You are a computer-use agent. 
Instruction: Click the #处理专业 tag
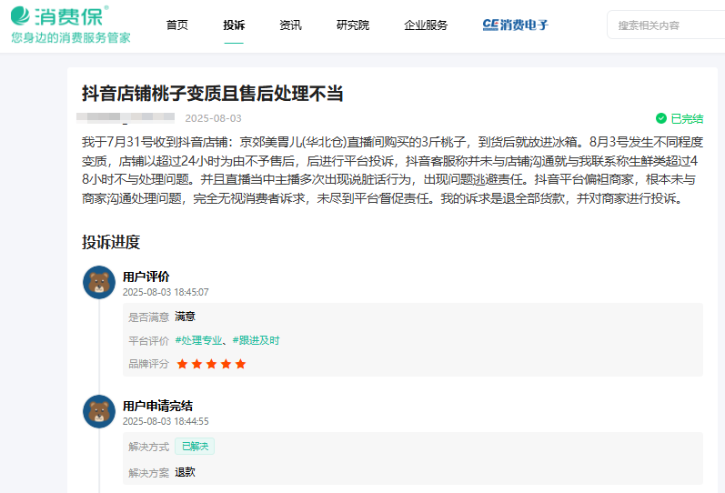(x=198, y=340)
